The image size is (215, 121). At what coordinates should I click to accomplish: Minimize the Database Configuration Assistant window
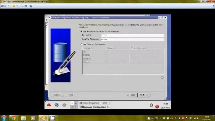point(159,17)
